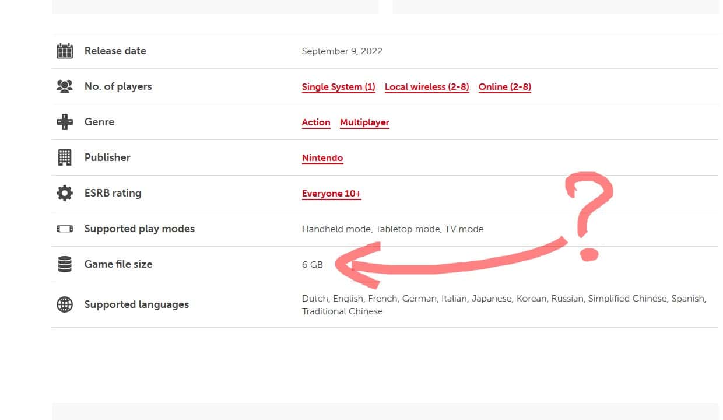
Task: Click the September 9, 2022 date text
Action: tap(342, 51)
